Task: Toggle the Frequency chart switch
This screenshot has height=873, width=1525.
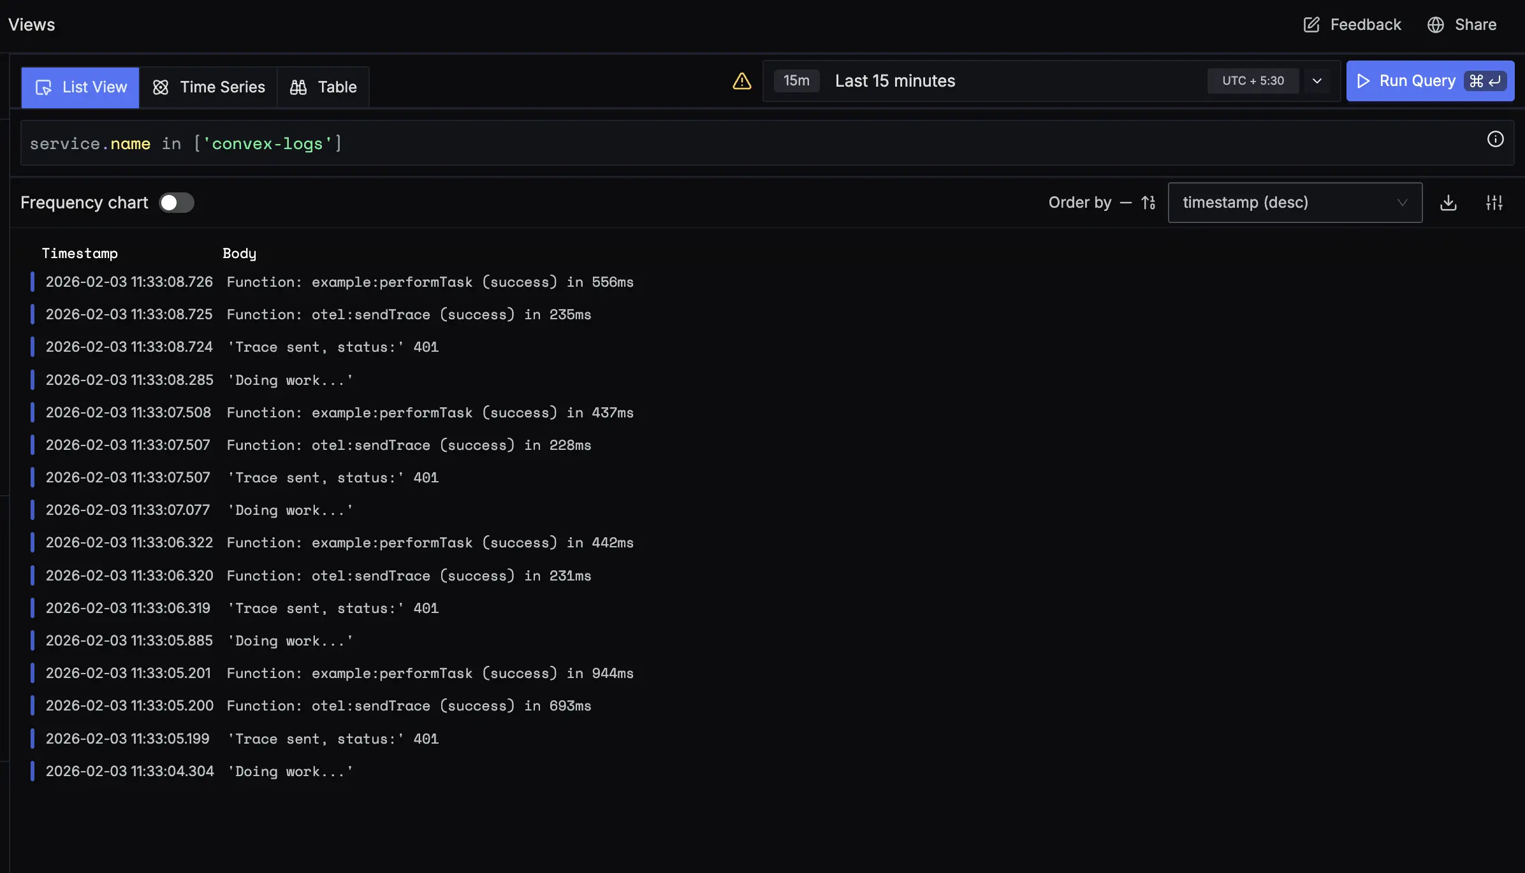Action: coord(177,203)
